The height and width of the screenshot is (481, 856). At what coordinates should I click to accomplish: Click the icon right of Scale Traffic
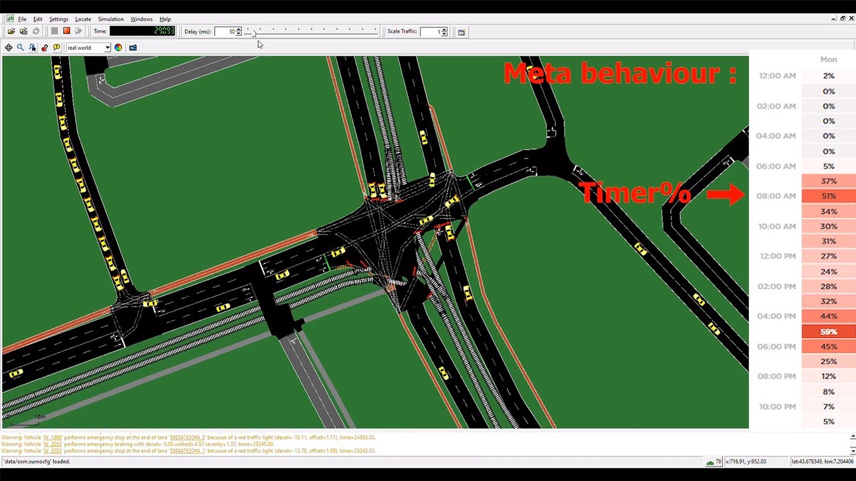(461, 31)
